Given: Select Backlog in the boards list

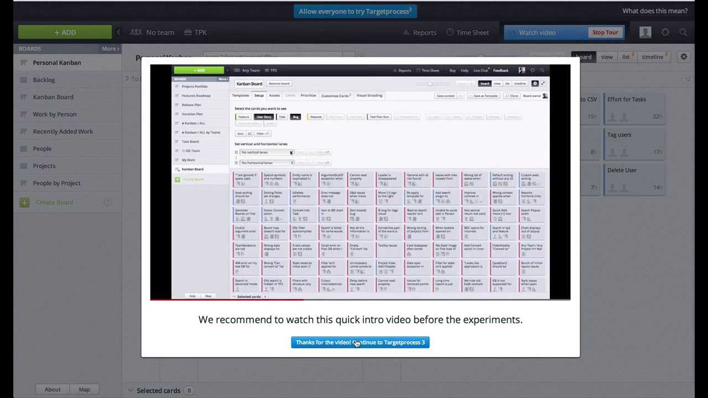Looking at the screenshot, I should [x=67, y=80].
